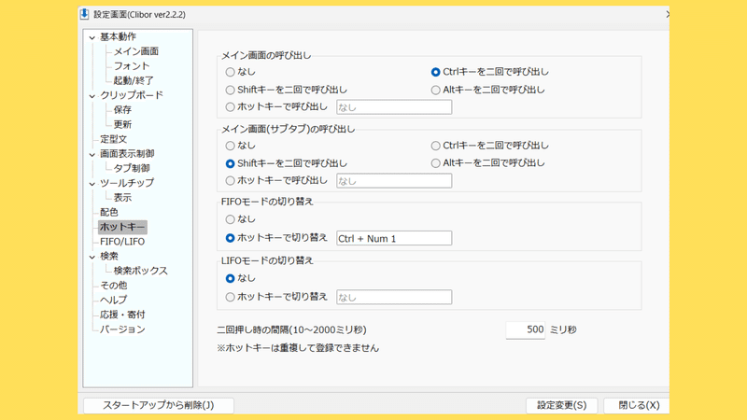Click the 設定変更(S) button
The height and width of the screenshot is (420, 747).
(x=562, y=405)
